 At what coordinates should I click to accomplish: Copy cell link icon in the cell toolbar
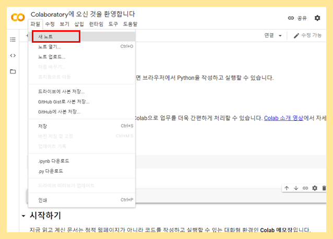305,188
